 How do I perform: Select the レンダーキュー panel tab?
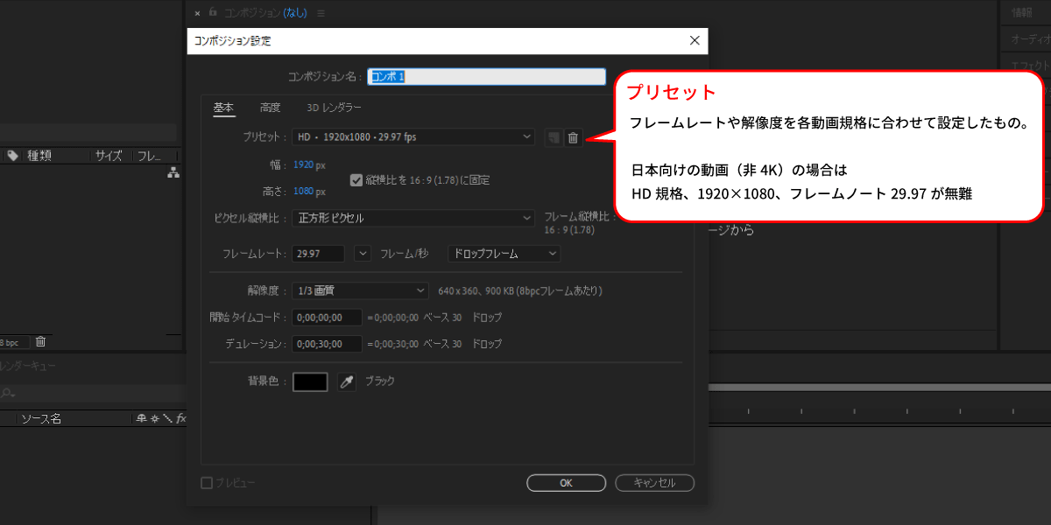pyautogui.click(x=26, y=367)
